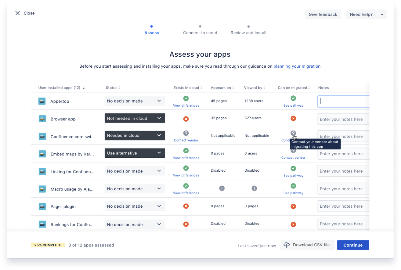Click Macro usage Viewed by warning icon
Image resolution: width=401 pixels, height=270 pixels.
pos(254,188)
